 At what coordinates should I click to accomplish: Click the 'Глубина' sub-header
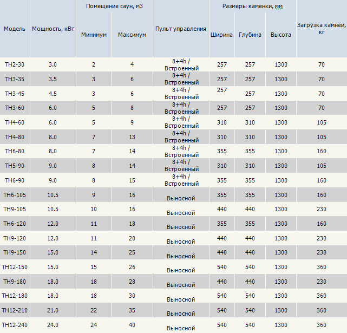(x=250, y=35)
